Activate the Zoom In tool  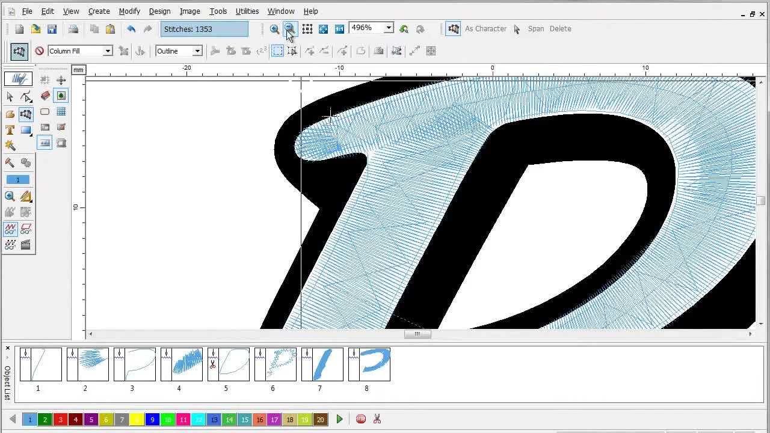tap(275, 29)
